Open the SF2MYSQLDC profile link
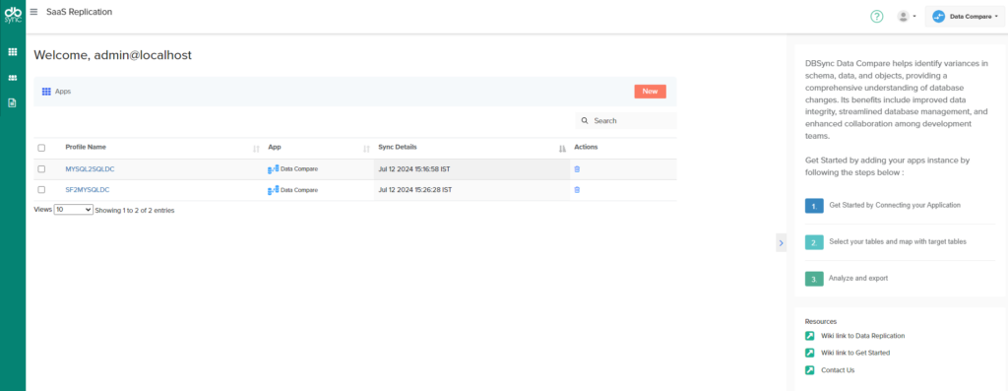 88,190
